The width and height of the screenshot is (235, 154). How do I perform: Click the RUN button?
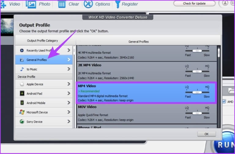point(224,144)
